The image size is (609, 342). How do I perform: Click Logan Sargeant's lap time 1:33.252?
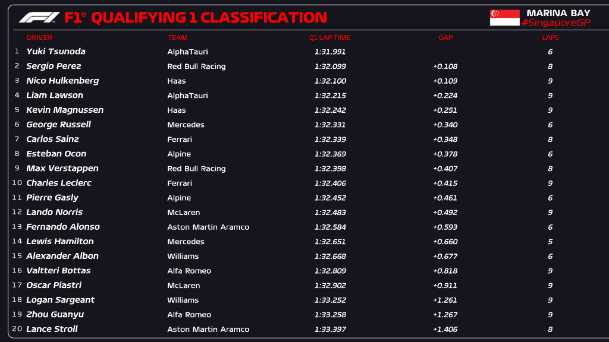(x=330, y=300)
